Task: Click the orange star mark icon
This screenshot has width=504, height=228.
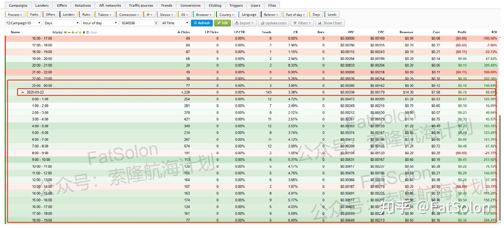Action: (x=80, y=32)
